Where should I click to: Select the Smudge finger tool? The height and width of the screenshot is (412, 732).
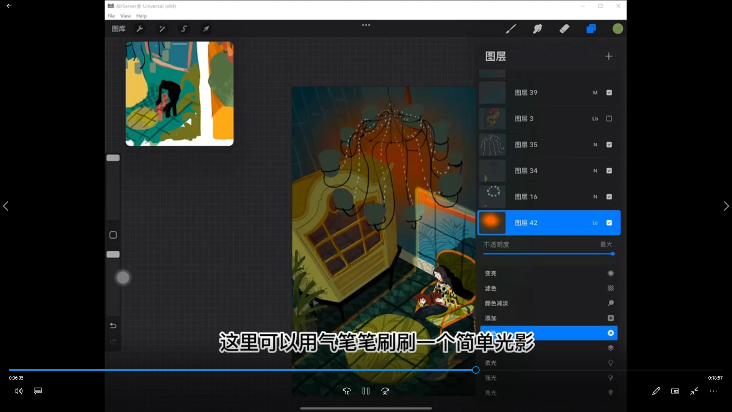(x=538, y=29)
